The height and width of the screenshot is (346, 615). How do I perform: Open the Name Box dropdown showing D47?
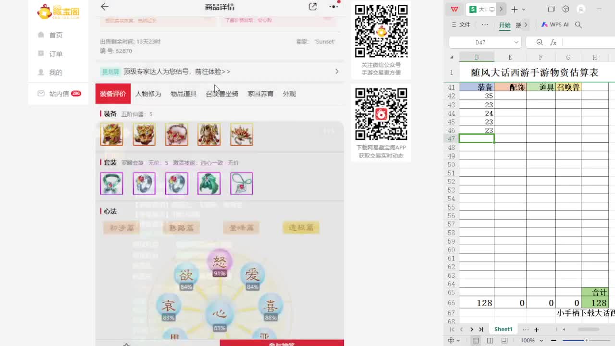pos(517,42)
